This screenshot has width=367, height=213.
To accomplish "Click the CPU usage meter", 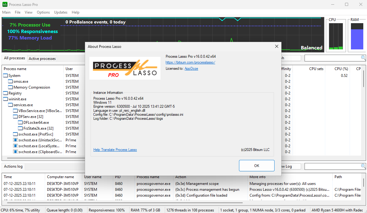I will [x=336, y=36].
